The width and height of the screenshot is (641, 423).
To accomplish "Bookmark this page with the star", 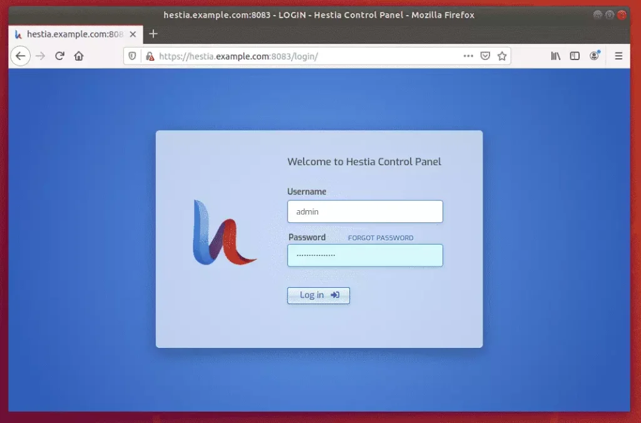I will (502, 56).
